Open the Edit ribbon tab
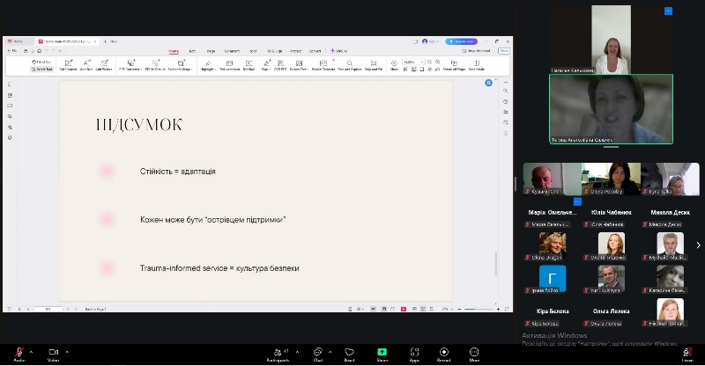Screen dimensions: 705x366 pos(192,51)
